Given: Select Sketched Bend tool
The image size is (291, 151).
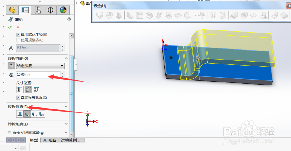Looking at the screenshot, I should click(x=168, y=15).
